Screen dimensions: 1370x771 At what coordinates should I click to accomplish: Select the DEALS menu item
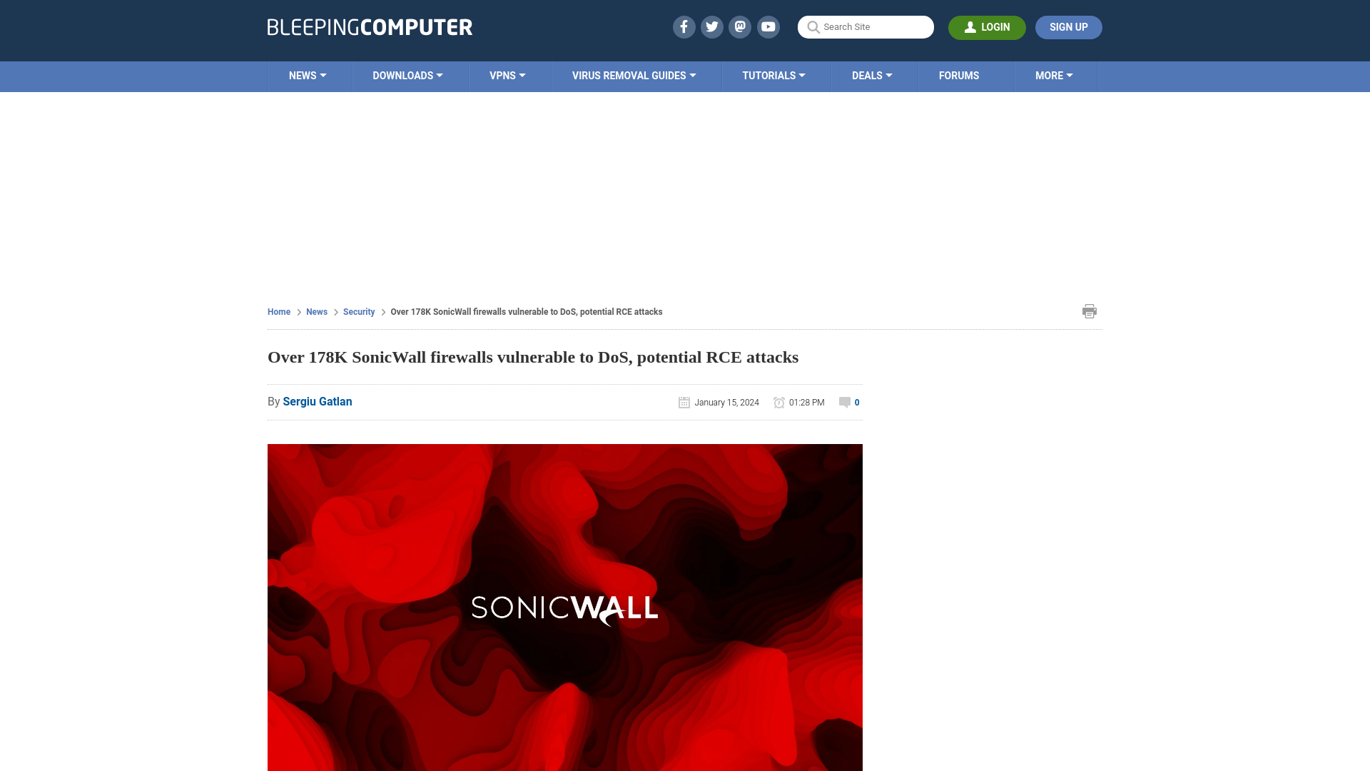[x=871, y=75]
